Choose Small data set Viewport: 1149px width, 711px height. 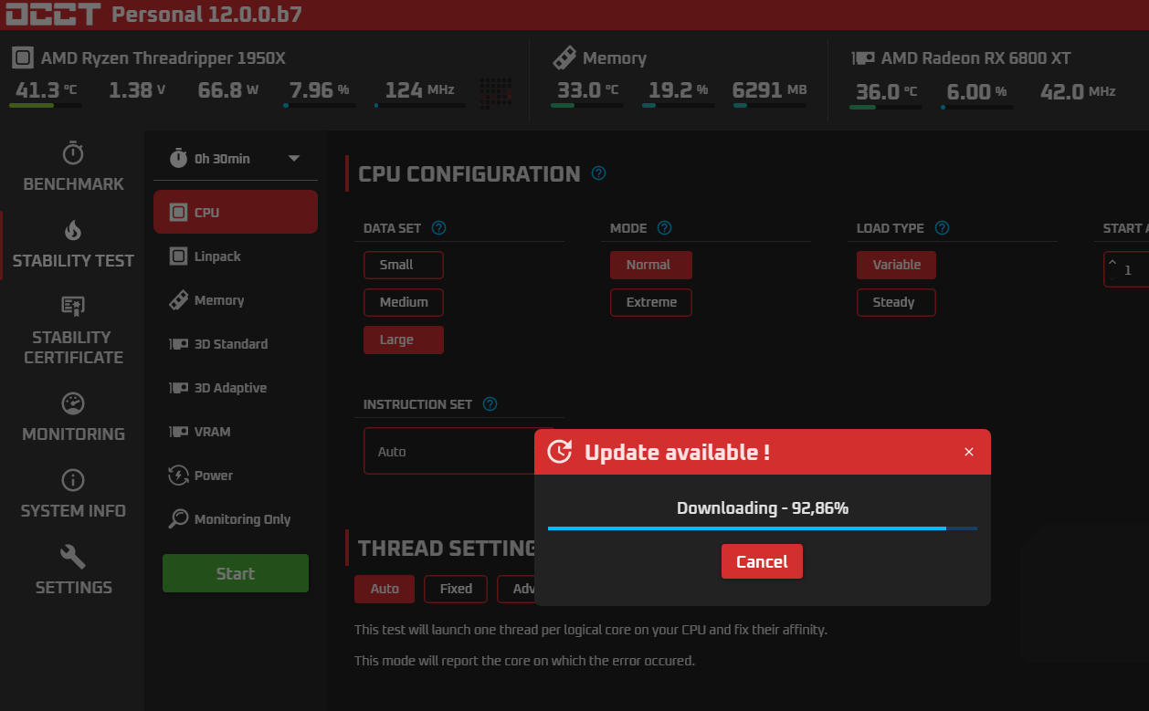click(404, 265)
